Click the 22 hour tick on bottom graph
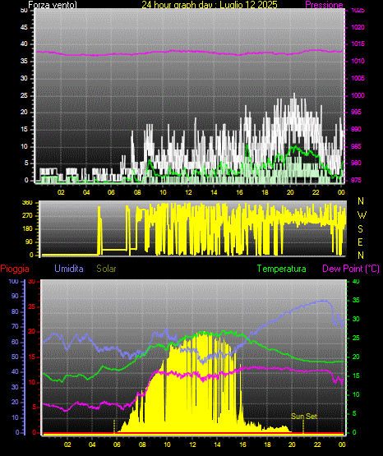The height and width of the screenshot is (456, 383). pyautogui.click(x=317, y=444)
